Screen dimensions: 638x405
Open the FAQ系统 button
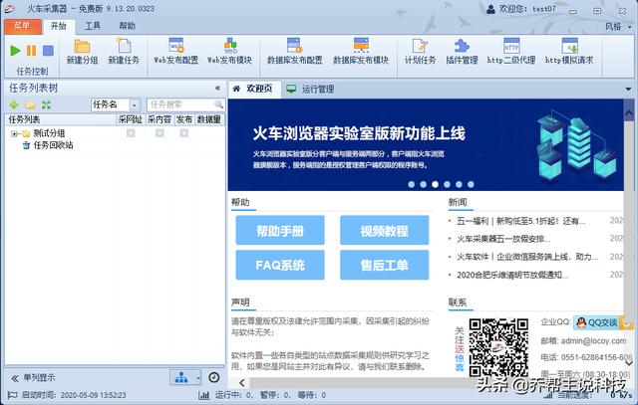point(280,265)
